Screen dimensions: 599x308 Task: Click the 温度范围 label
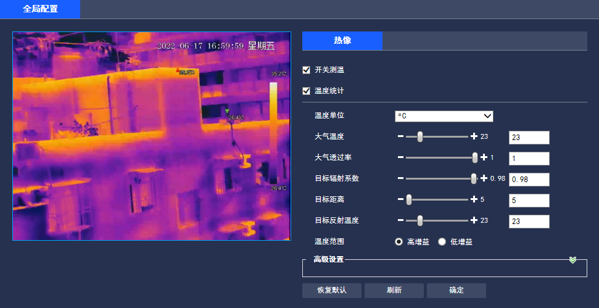pyautogui.click(x=329, y=241)
